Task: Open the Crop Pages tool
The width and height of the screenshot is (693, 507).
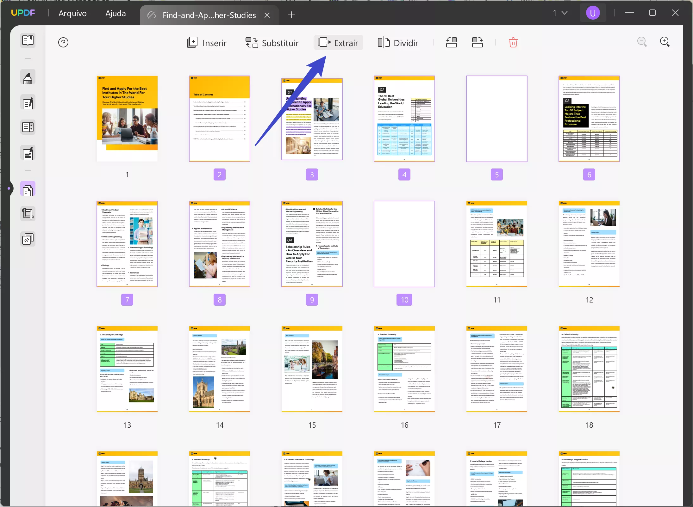Action: click(x=28, y=214)
